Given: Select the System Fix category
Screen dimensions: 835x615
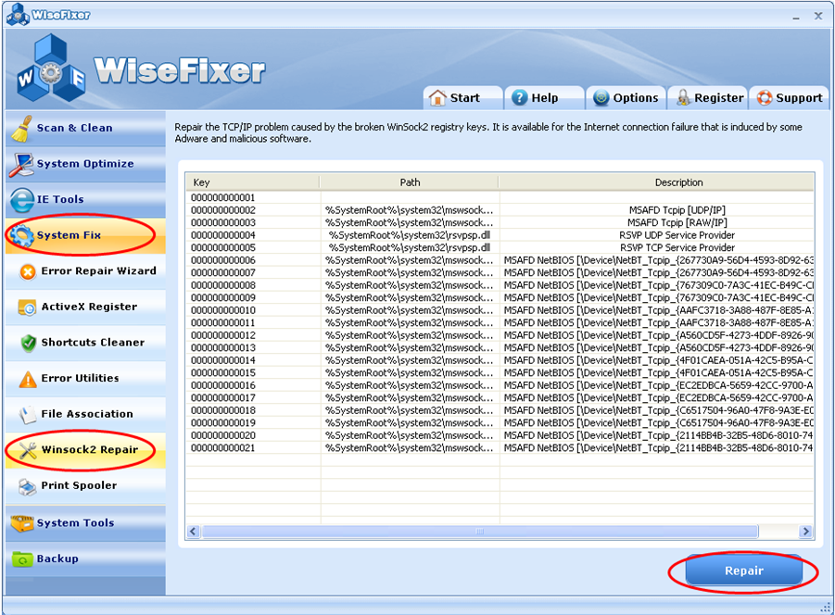Looking at the screenshot, I should (x=86, y=235).
